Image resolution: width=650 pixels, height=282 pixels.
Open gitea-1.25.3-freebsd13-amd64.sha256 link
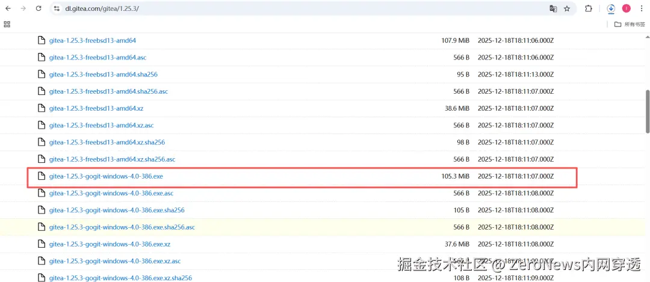[104, 75]
